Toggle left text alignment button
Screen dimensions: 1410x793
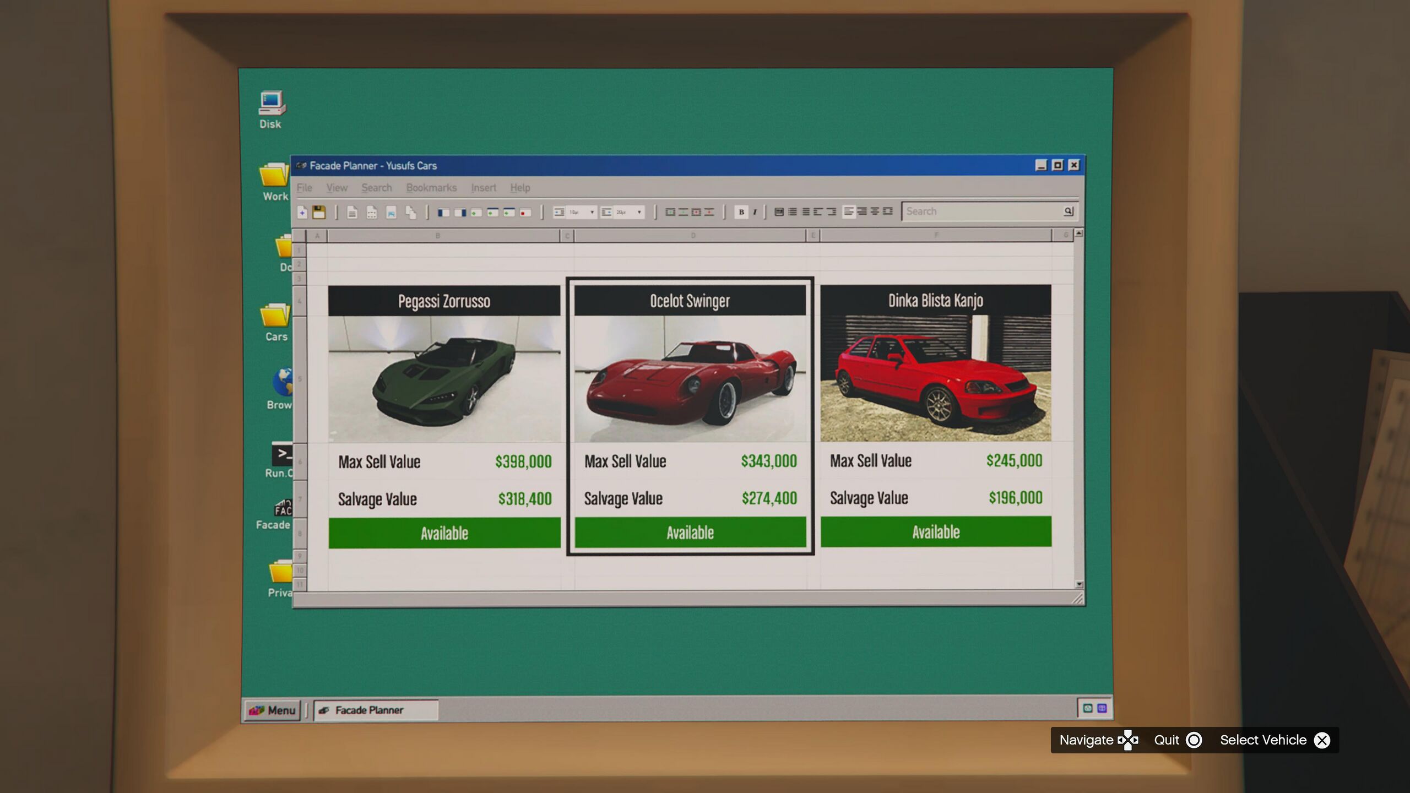point(849,211)
